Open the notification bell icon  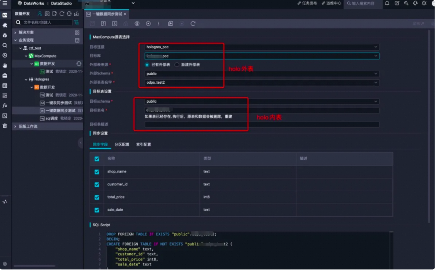tap(387, 3)
